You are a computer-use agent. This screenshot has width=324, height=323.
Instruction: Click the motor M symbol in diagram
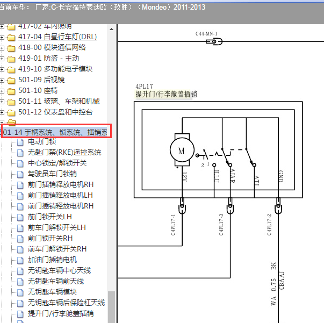(182, 150)
